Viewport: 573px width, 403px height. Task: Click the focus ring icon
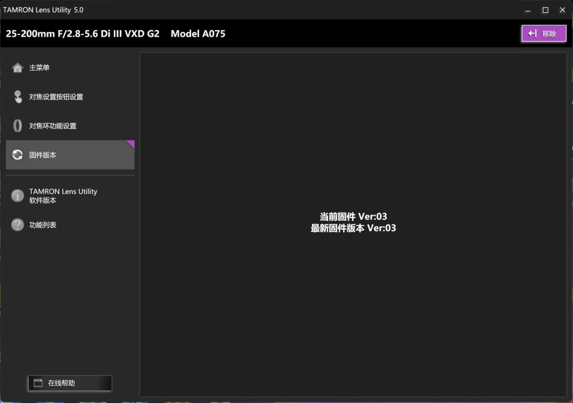pos(17,126)
